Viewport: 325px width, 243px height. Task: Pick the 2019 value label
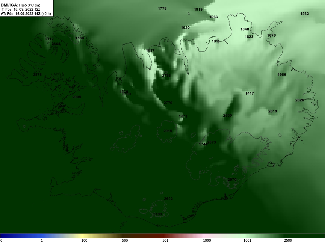(273, 111)
